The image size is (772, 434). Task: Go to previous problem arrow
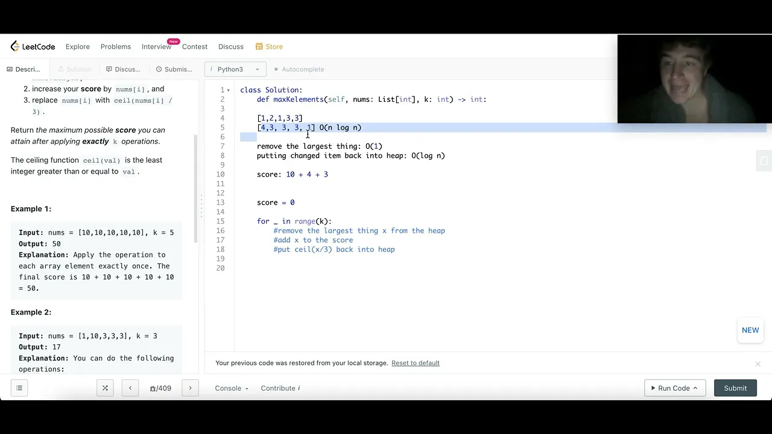pyautogui.click(x=130, y=388)
